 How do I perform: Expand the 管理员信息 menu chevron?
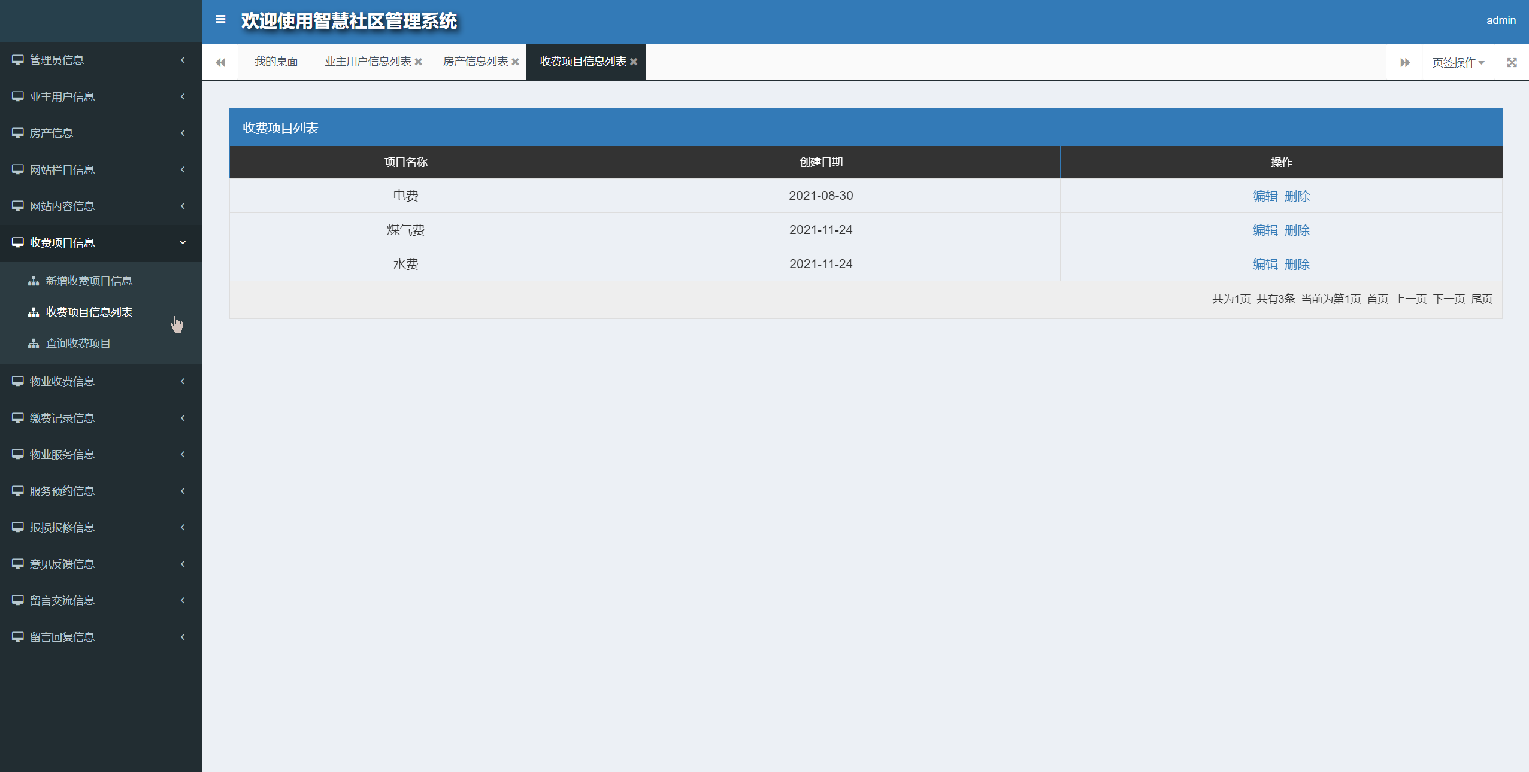click(183, 60)
